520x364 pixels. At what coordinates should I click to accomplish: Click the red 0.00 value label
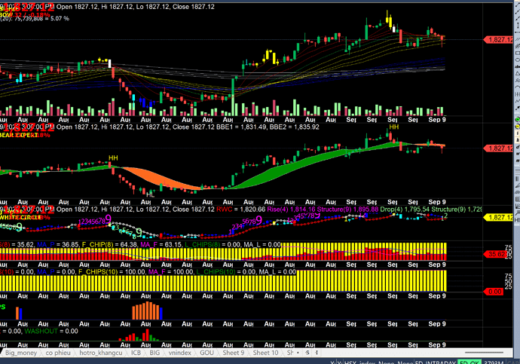[495, 292]
